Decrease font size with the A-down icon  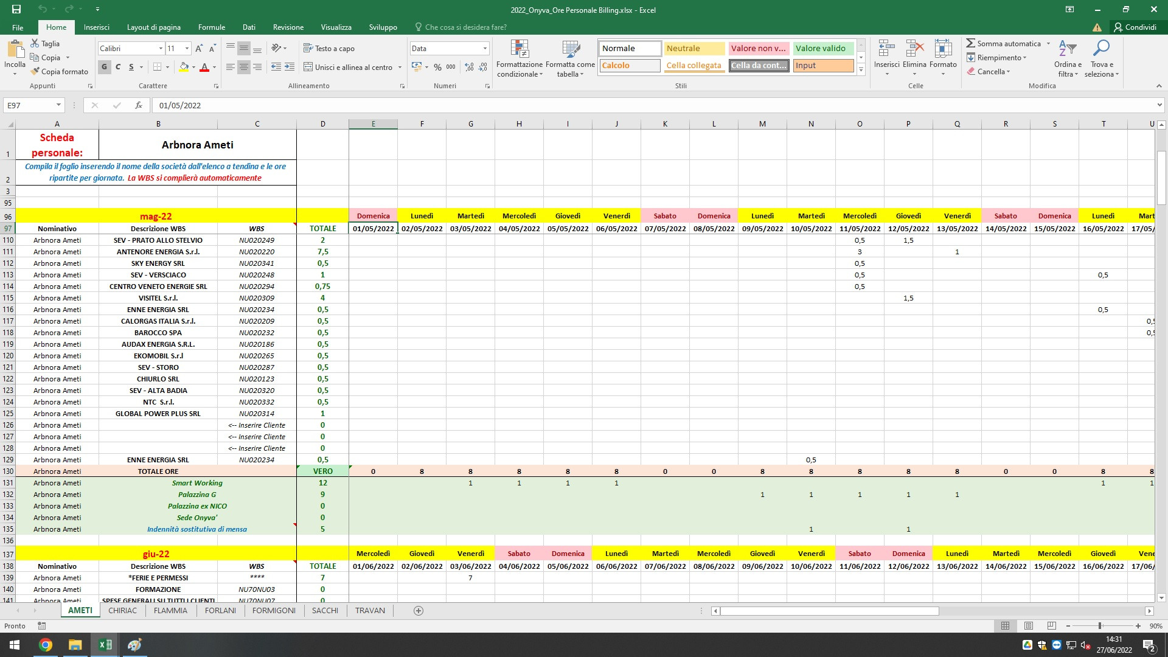pyautogui.click(x=212, y=48)
